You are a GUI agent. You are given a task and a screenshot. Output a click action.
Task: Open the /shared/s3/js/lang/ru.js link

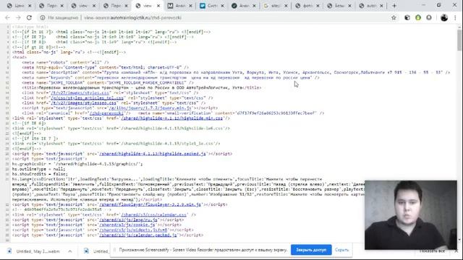click(x=129, y=220)
